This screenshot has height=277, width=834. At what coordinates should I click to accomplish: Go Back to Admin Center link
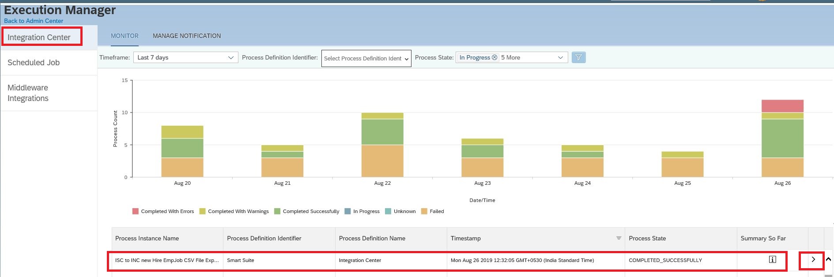pos(34,21)
